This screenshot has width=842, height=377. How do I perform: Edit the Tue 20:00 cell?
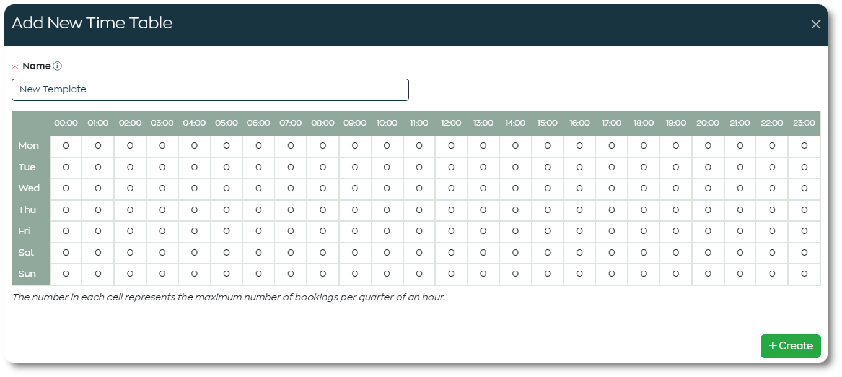tap(708, 167)
